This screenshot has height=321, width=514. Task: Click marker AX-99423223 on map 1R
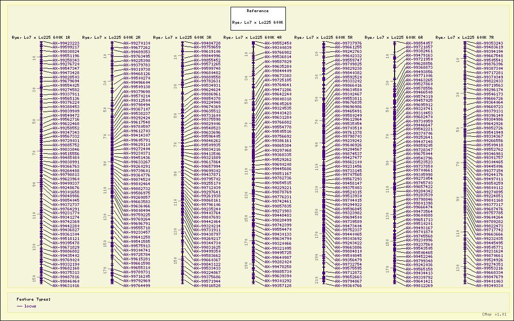66,44
